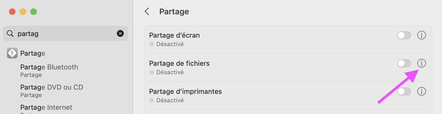Click the Partage d'écran label
This screenshot has height=114, width=442.
pos(174,35)
